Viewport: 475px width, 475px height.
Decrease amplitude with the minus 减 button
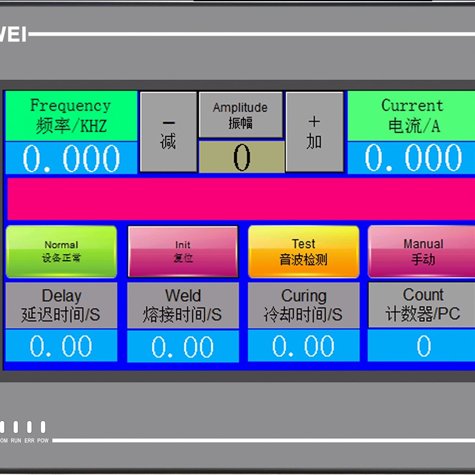coord(169,132)
